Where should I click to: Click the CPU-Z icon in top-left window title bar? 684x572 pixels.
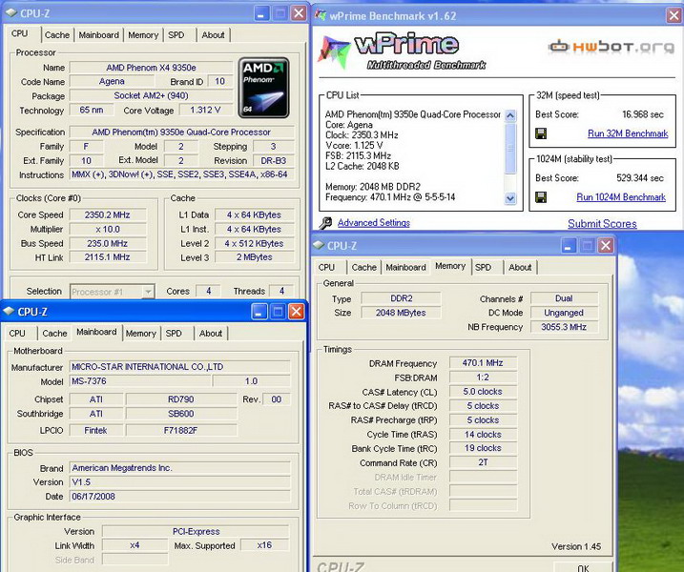pos(10,13)
